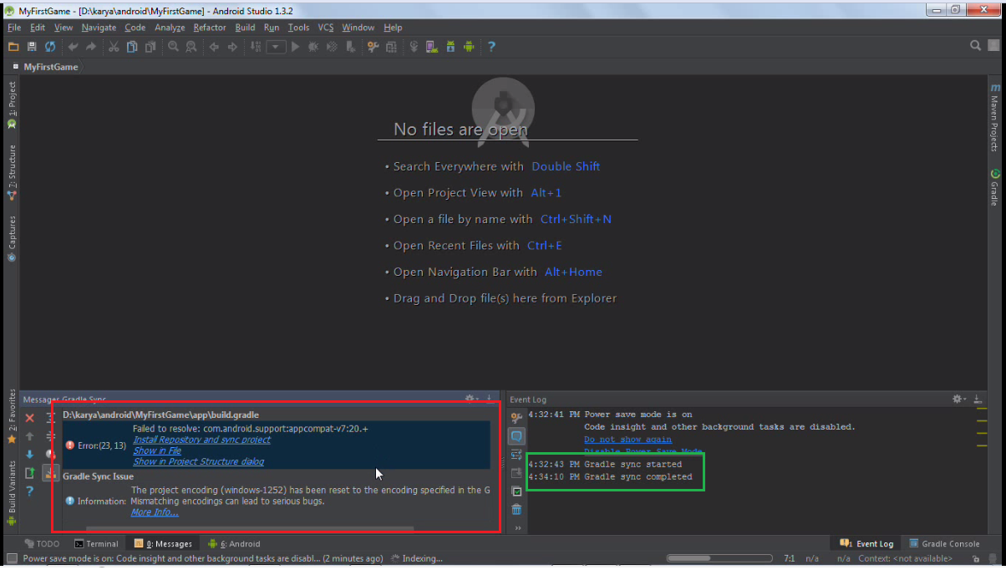1006x570 pixels.
Task: Click the Show in File link
Action: pyautogui.click(x=157, y=450)
